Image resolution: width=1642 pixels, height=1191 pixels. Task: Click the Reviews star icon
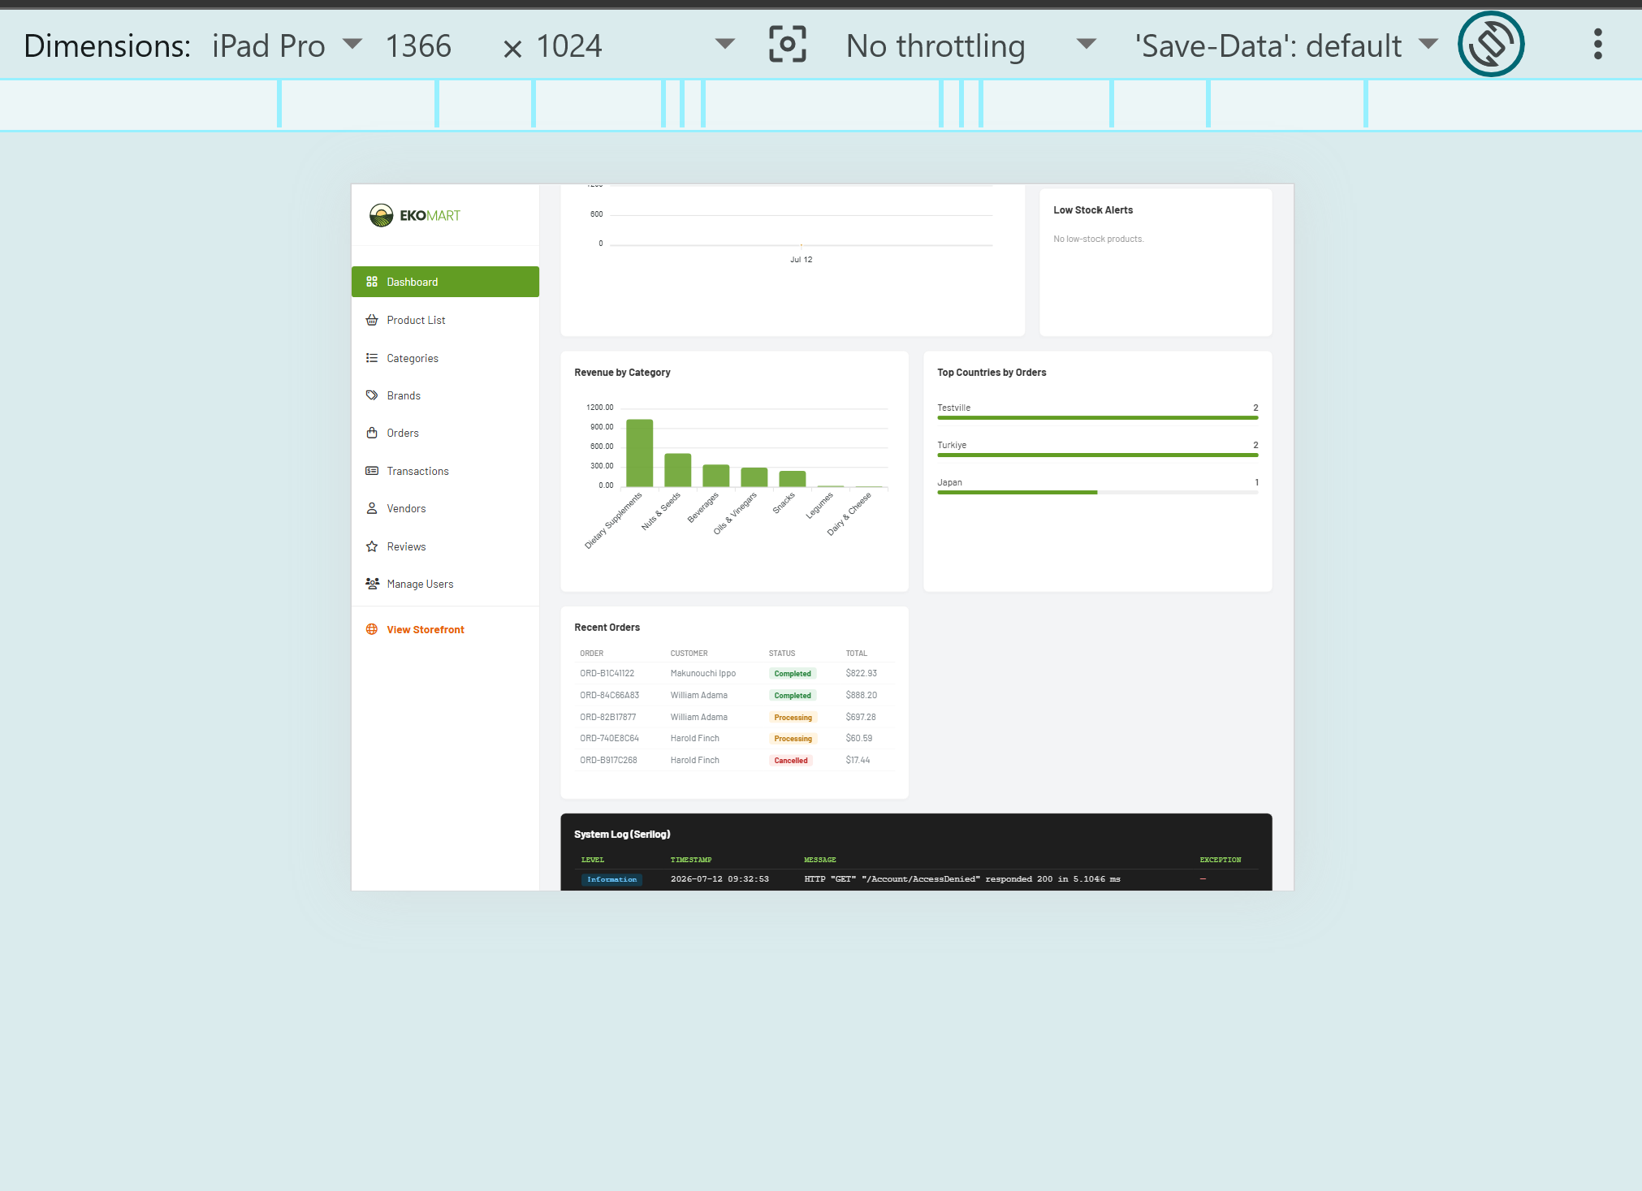coord(372,546)
